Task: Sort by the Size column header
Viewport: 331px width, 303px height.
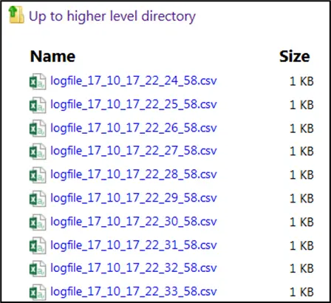Action: [295, 57]
